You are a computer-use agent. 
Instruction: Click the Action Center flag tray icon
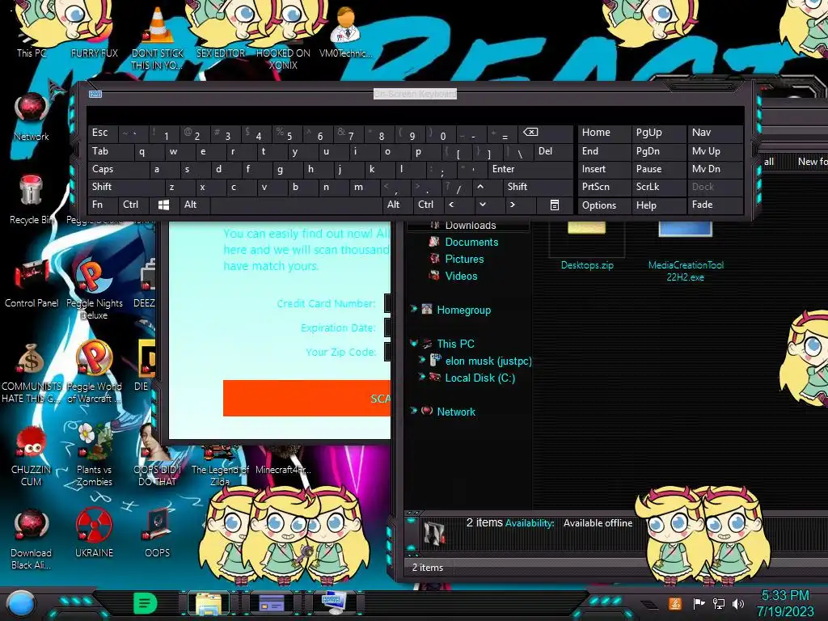(x=699, y=603)
